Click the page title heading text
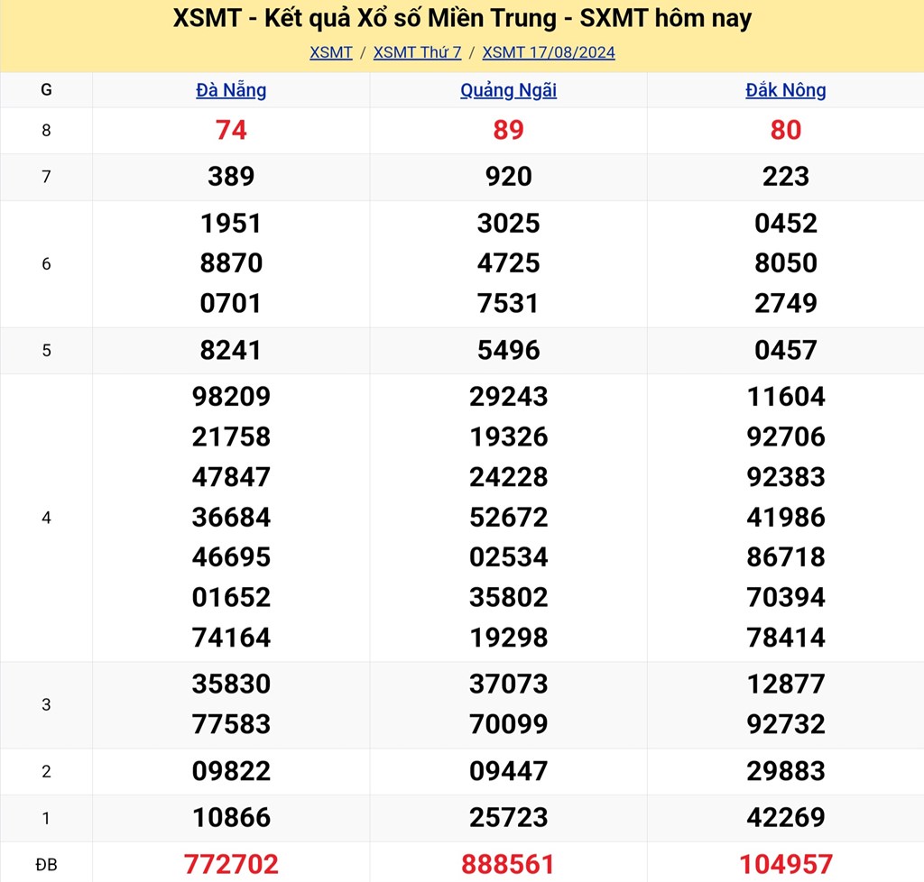 [x=462, y=19]
